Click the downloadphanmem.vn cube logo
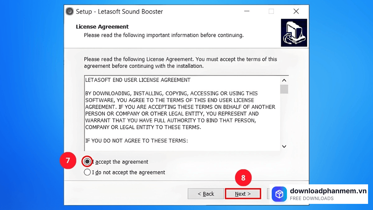This screenshot has width=373, height=210. [x=279, y=194]
